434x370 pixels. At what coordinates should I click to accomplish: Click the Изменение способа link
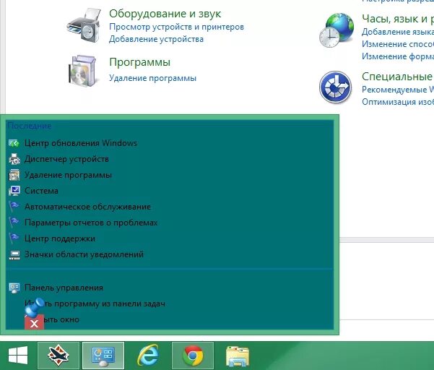[x=398, y=44]
